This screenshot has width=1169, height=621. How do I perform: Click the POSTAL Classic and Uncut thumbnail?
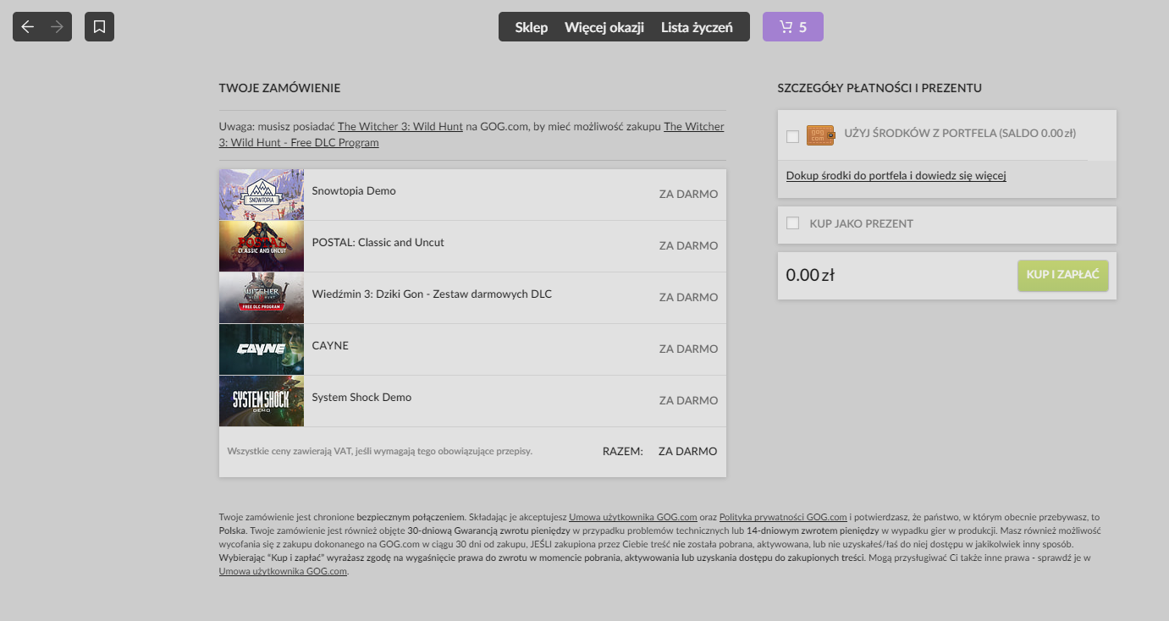point(262,246)
